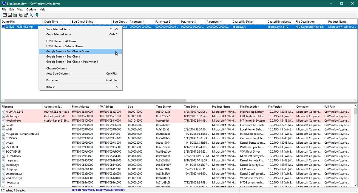This screenshot has width=358, height=193.
Task: Click the Copy Selected Items toolbar icon
Action: (x=21, y=15)
